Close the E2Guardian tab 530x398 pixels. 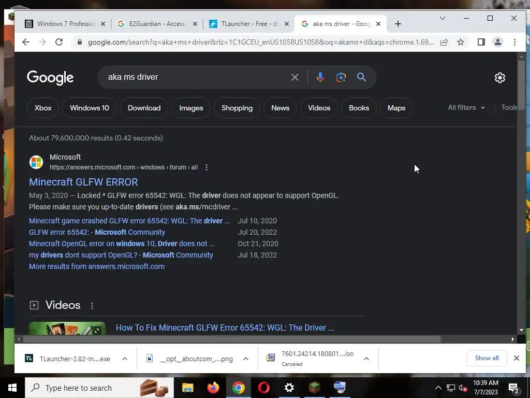(x=195, y=24)
